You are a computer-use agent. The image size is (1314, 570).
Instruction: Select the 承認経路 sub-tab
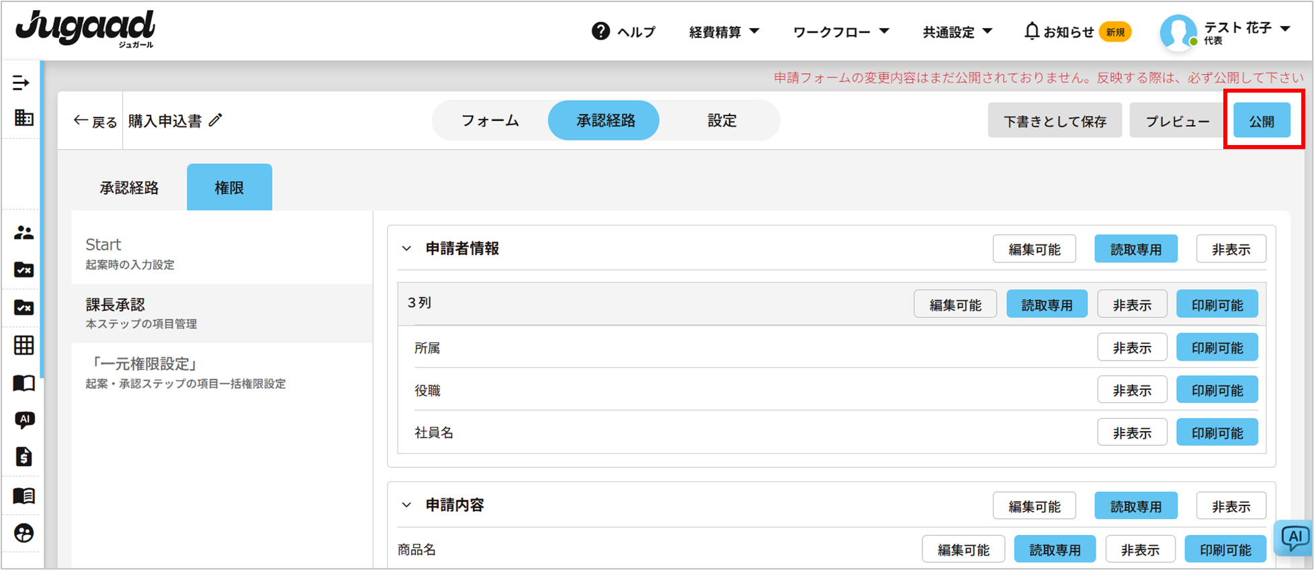[x=129, y=188]
